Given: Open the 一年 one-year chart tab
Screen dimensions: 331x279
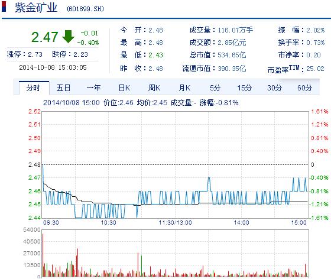Looking at the screenshot, I should point(93,88).
